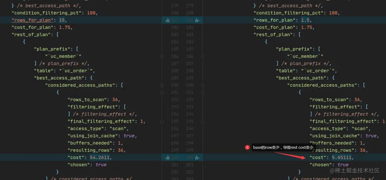Viewport: 386px width, 180px height.
Task: Click "condition_filtering_pct": 100 in left pane
Action: (55, 13)
